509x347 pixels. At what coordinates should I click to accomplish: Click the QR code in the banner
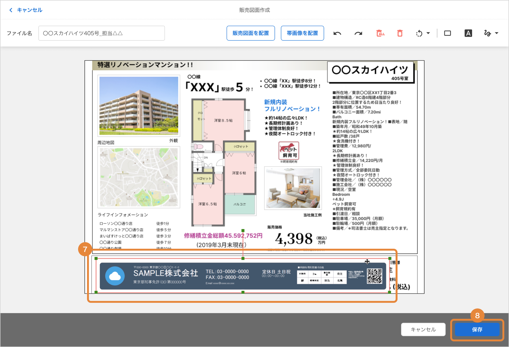(x=374, y=276)
